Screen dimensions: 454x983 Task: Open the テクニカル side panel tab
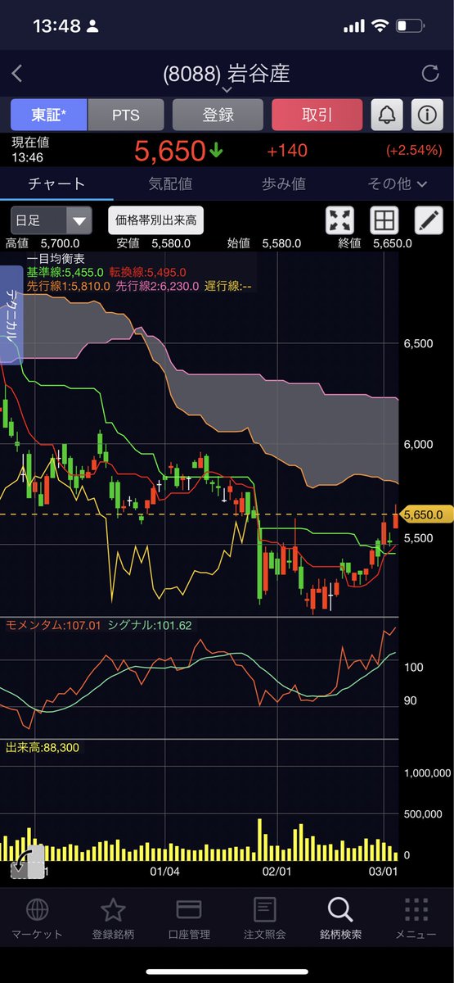coord(11,315)
